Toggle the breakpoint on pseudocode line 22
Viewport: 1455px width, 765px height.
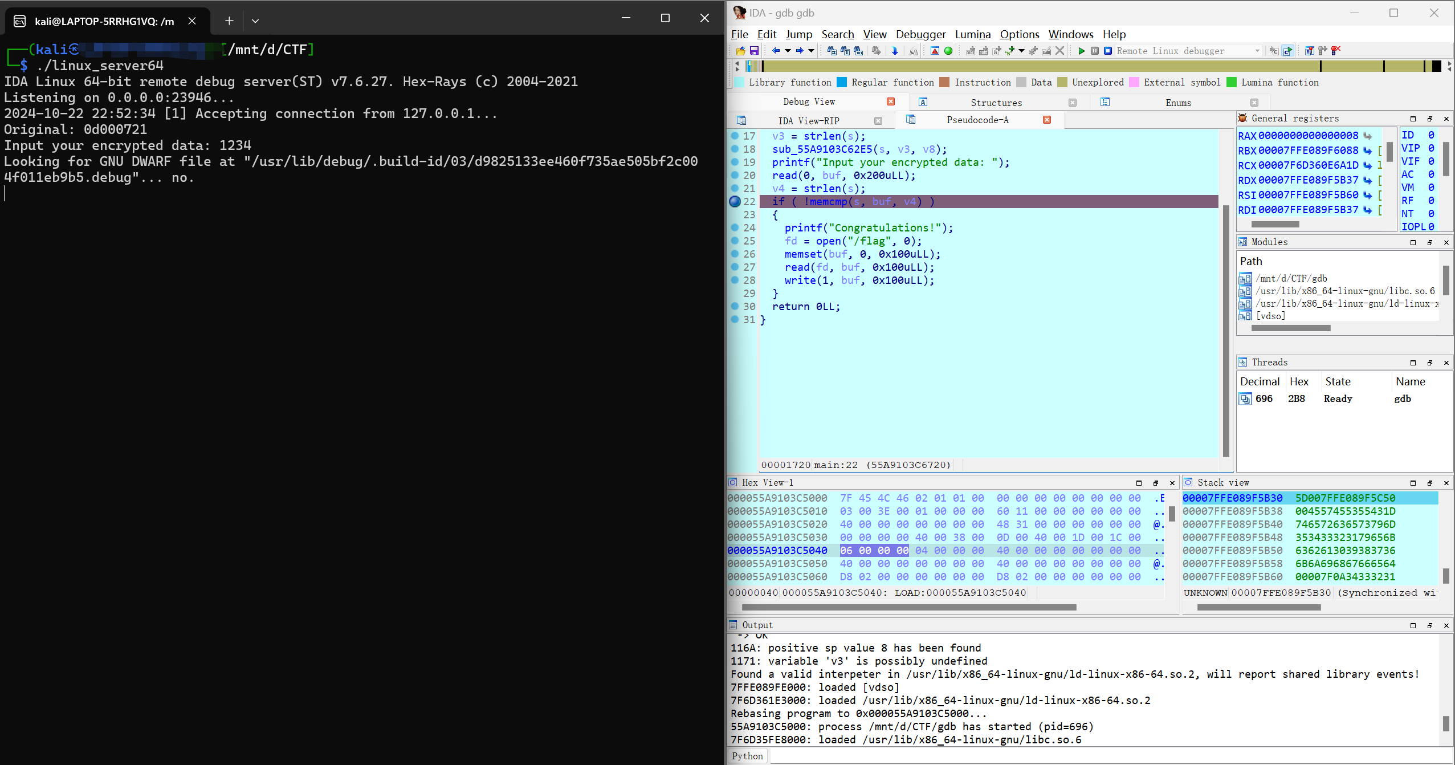[735, 201]
